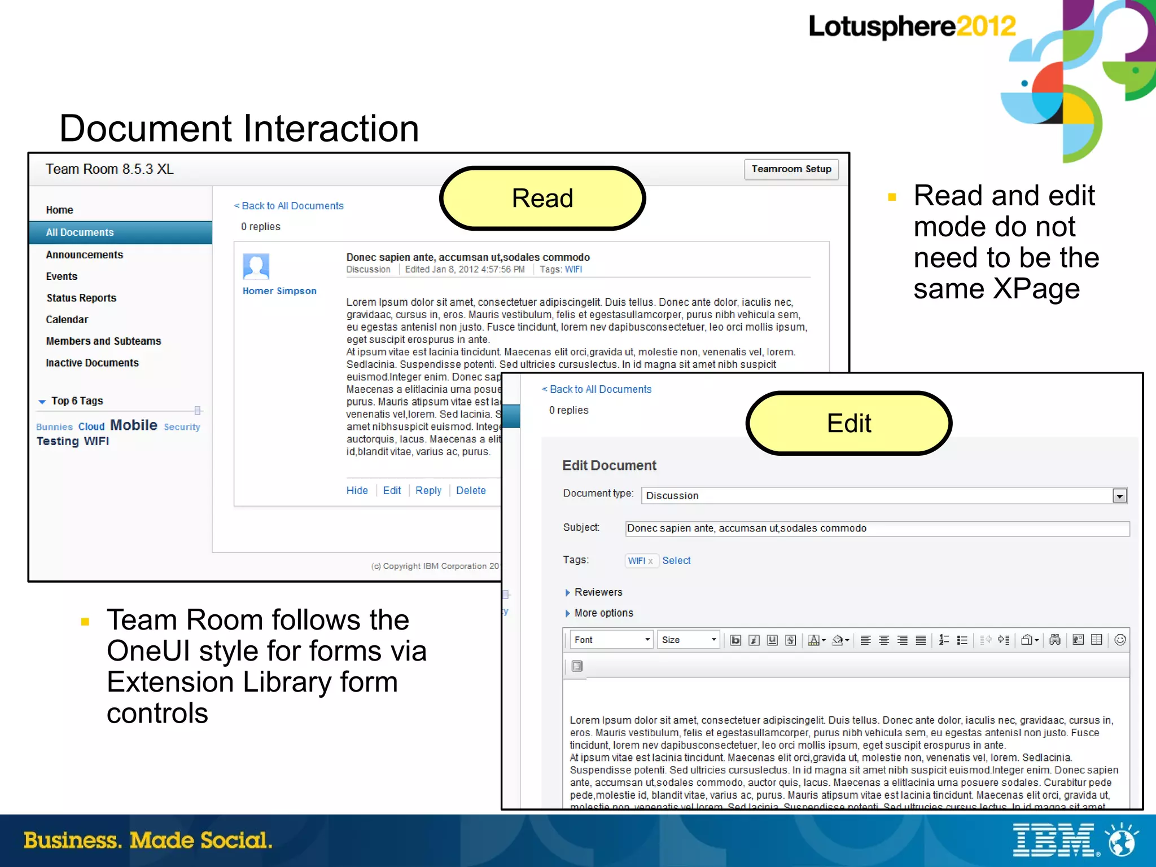Center text in the editor
The height and width of the screenshot is (867, 1156).
[x=884, y=640]
